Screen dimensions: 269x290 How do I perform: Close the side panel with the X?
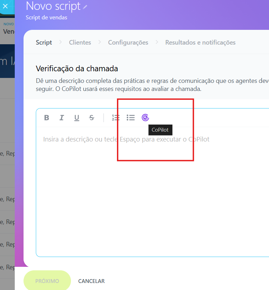tap(5, 6)
